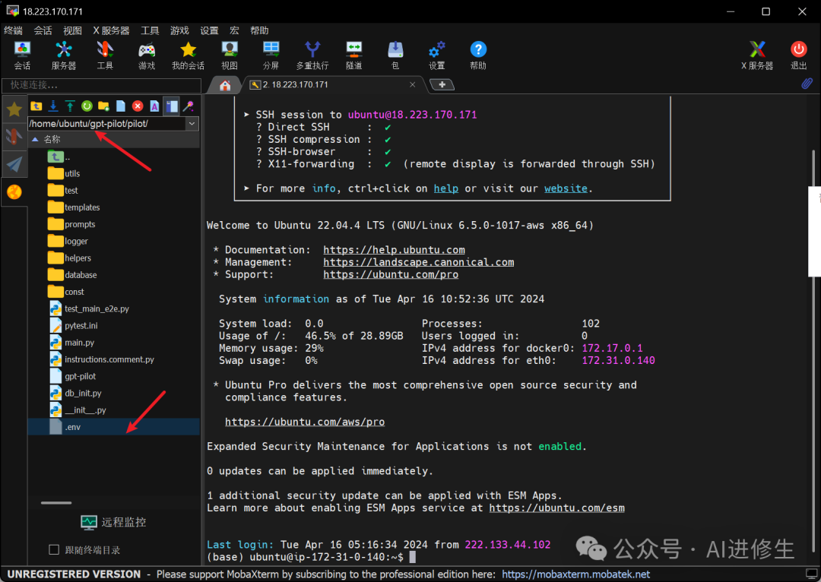Toggle the side-panel layout SFTP icon

171,106
